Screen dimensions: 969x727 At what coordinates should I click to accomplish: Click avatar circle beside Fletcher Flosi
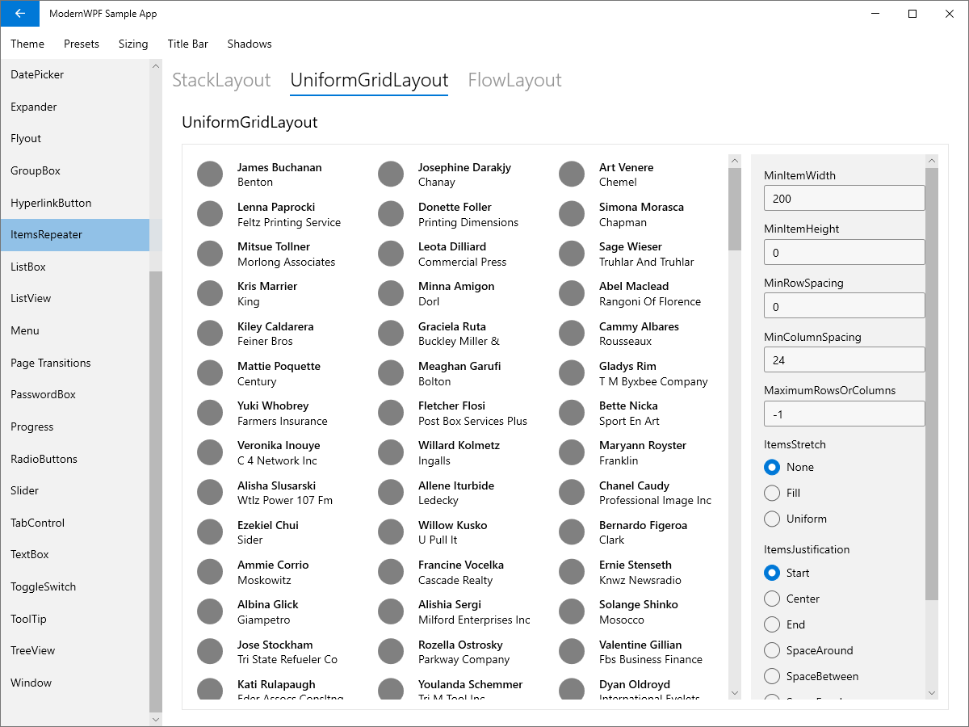click(391, 413)
